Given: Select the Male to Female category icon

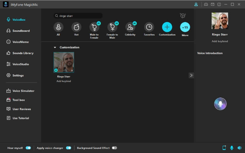Looking at the screenshot, I should tap(94, 27).
